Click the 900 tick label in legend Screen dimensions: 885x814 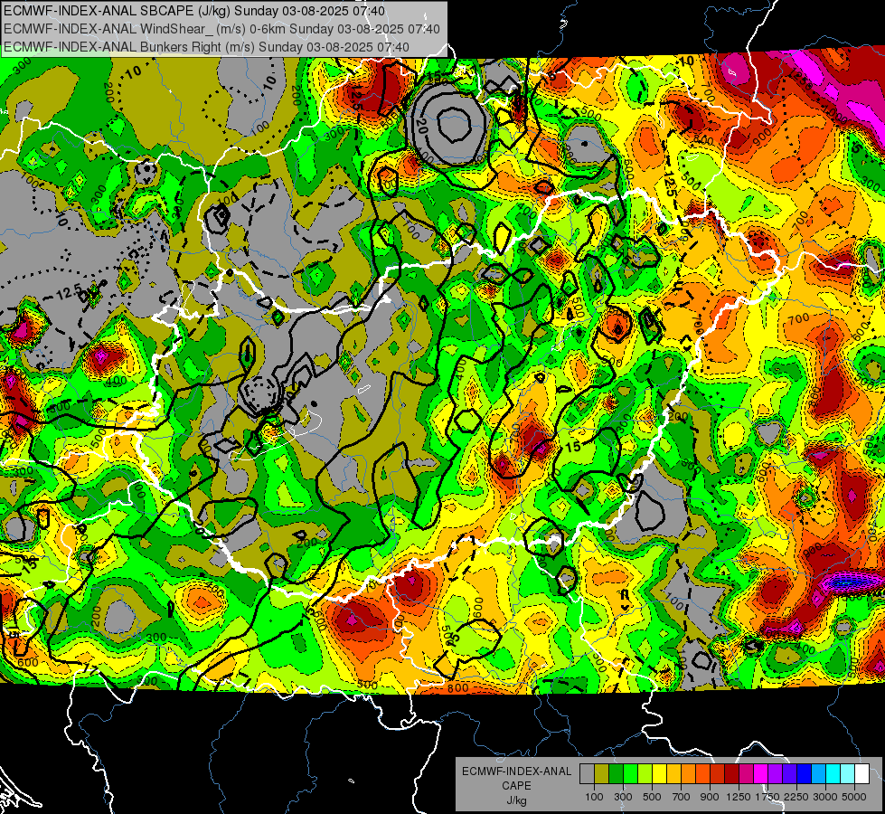point(710,797)
